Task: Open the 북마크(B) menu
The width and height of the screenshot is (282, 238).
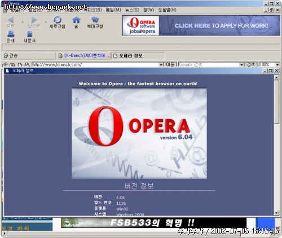Action: click(92, 10)
